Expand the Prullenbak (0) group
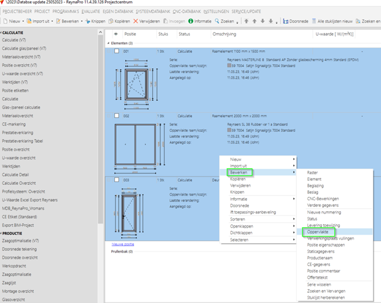Image resolution: width=381 pixels, height=303 pixels. [x=121, y=251]
